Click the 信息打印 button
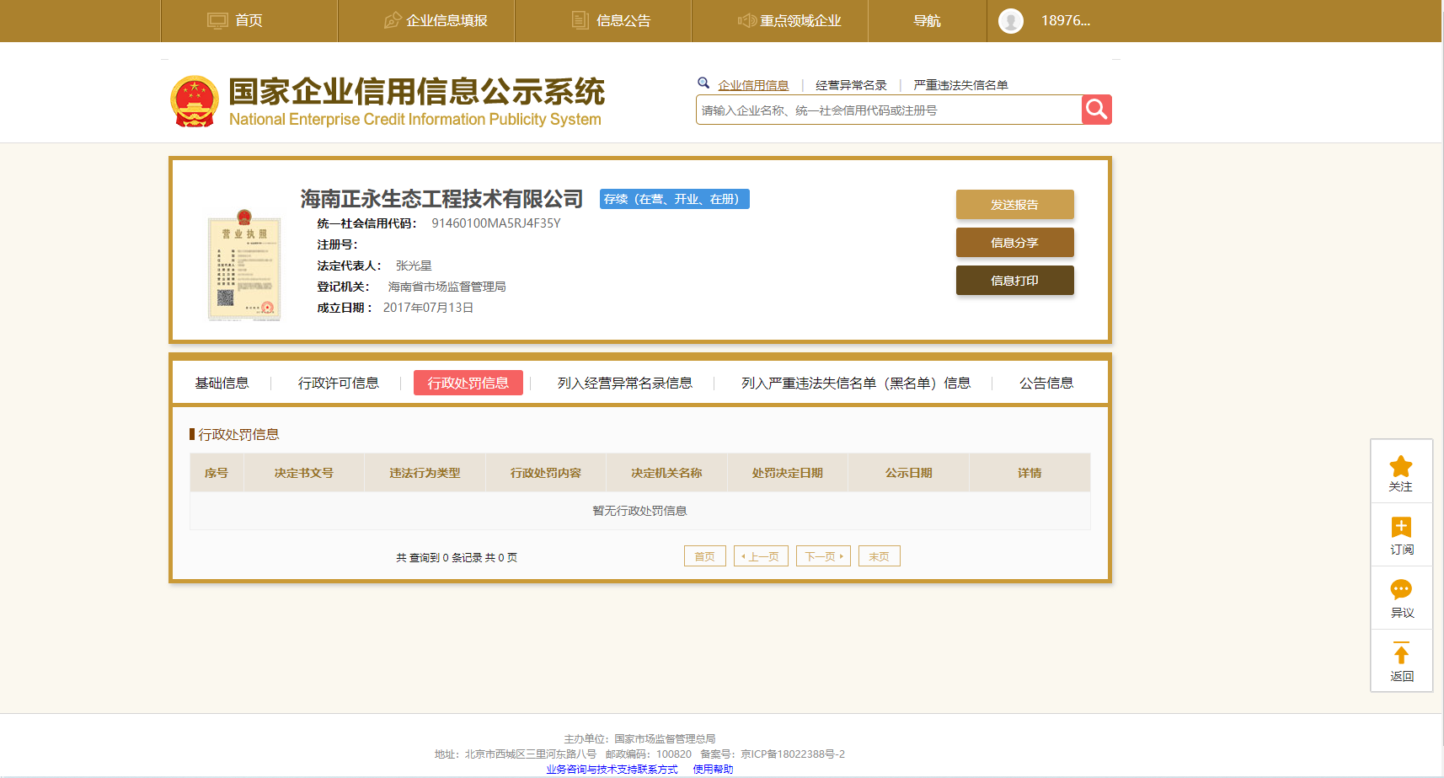This screenshot has height=778, width=1444. pyautogui.click(x=1014, y=281)
